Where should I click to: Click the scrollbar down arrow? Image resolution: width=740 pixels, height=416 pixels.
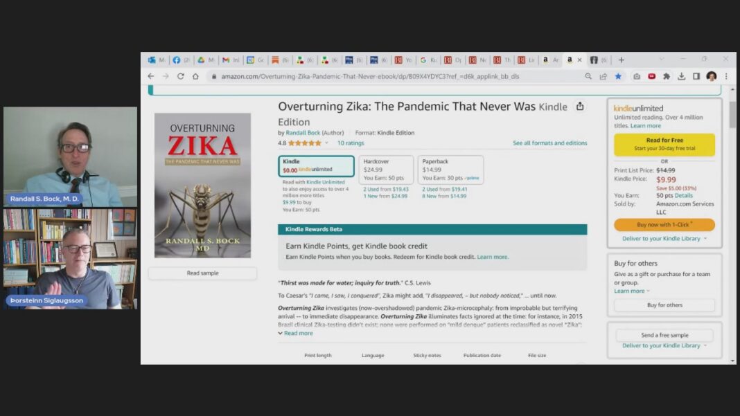click(732, 361)
